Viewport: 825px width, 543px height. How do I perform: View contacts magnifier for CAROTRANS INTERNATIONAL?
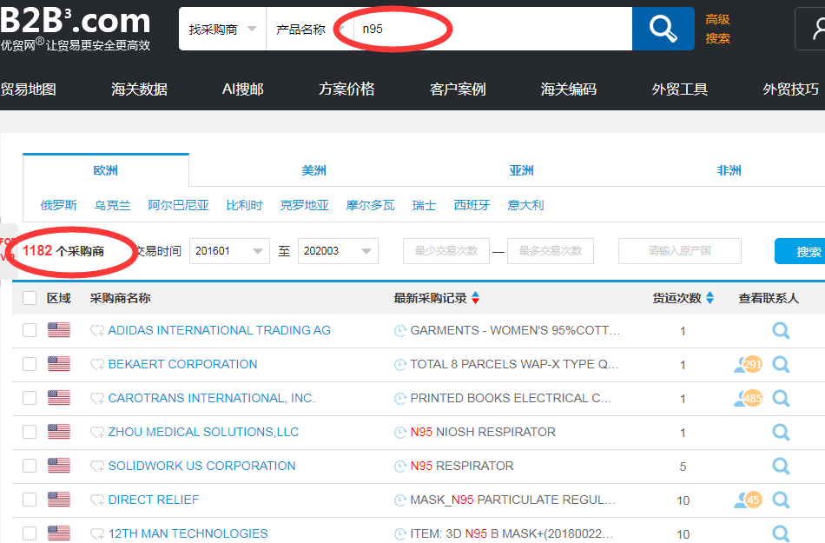(x=781, y=398)
